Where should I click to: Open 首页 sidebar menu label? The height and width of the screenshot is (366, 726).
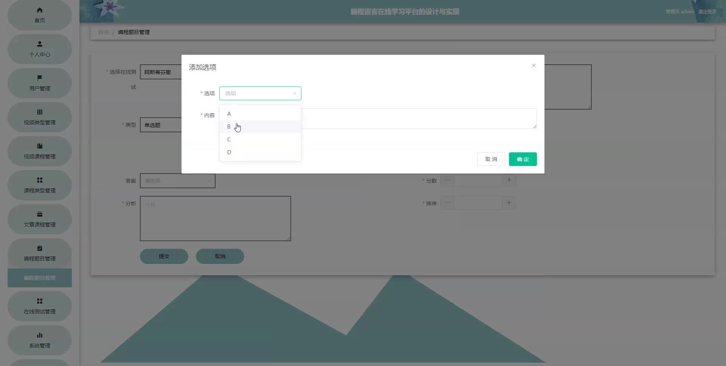(40, 20)
